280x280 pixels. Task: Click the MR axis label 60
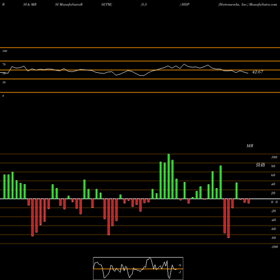click(273, 175)
